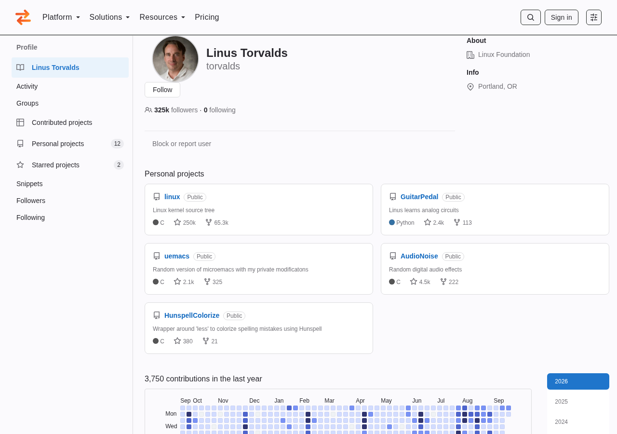Viewport: 617px width, 434px height.
Task: Click the HunspellColorize repository icon
Action: [x=157, y=315]
